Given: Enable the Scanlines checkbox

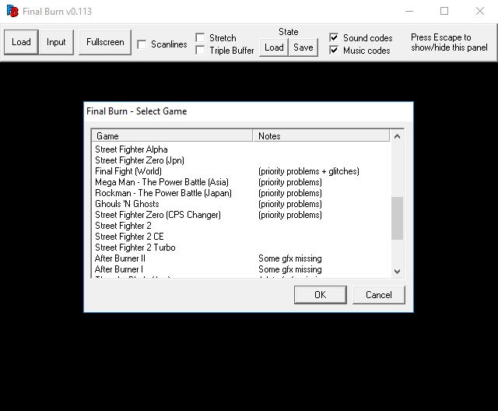Looking at the screenshot, I should pos(142,44).
